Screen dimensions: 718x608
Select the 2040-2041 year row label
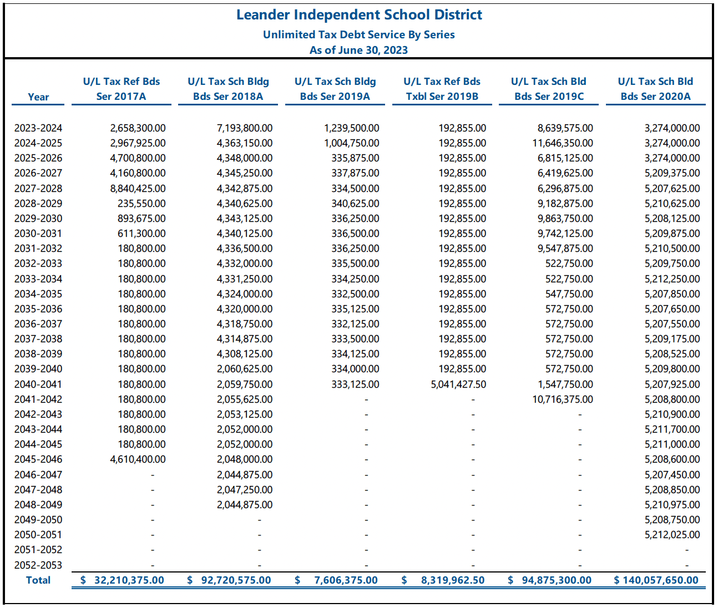point(38,384)
